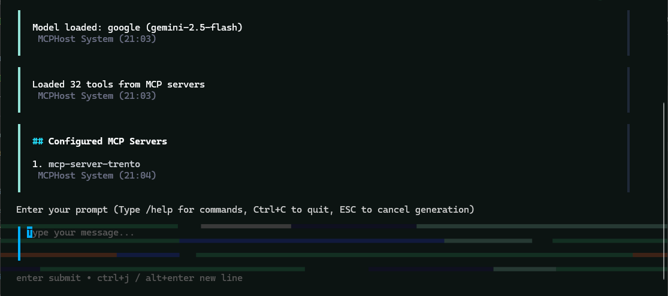The image size is (668, 296).
Task: Click 'Loaded 32 tools from MCP servers' line
Action: point(119,84)
